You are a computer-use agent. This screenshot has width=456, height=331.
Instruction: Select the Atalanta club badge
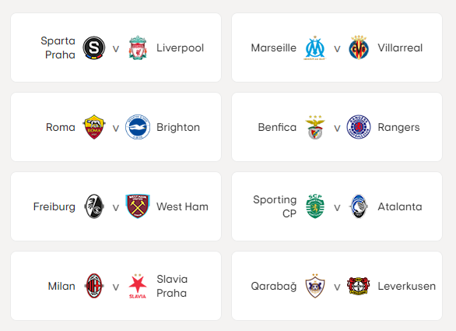point(359,206)
